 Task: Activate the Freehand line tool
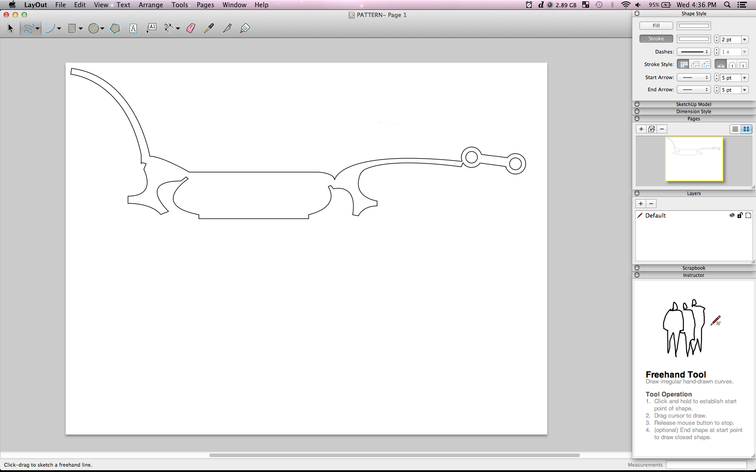28,28
